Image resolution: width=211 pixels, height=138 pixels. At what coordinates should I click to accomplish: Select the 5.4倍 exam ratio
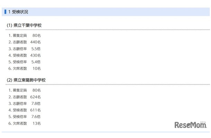coord(36,62)
